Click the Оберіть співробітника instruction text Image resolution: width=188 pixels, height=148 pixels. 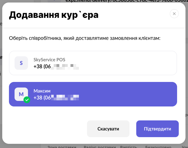tap(84, 38)
